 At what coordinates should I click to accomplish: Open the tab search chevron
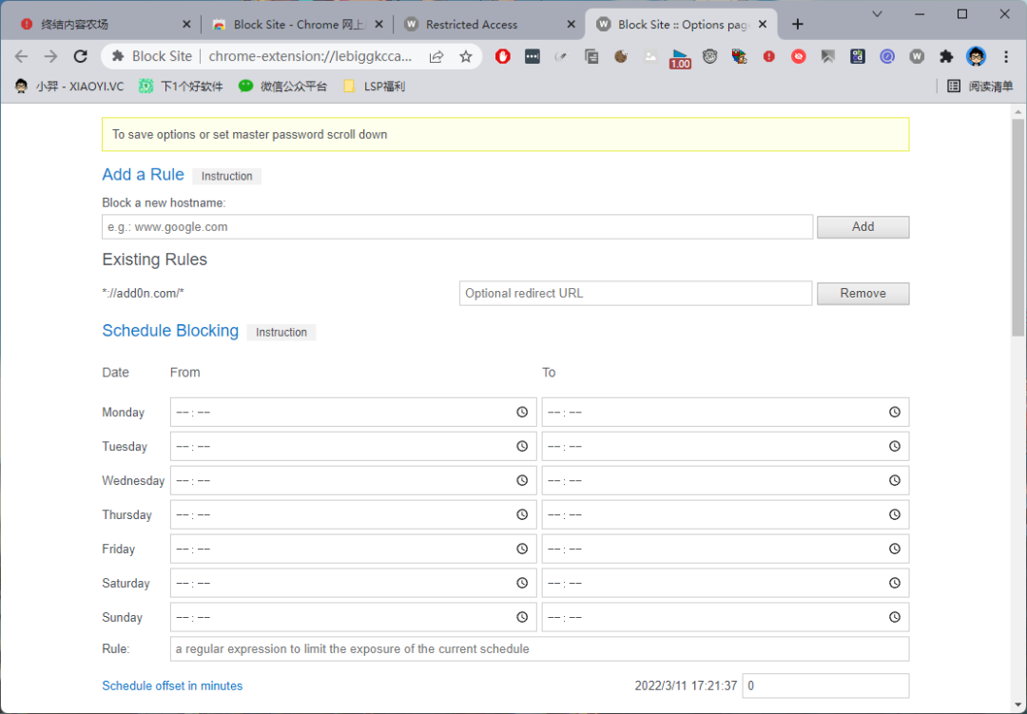tap(876, 14)
